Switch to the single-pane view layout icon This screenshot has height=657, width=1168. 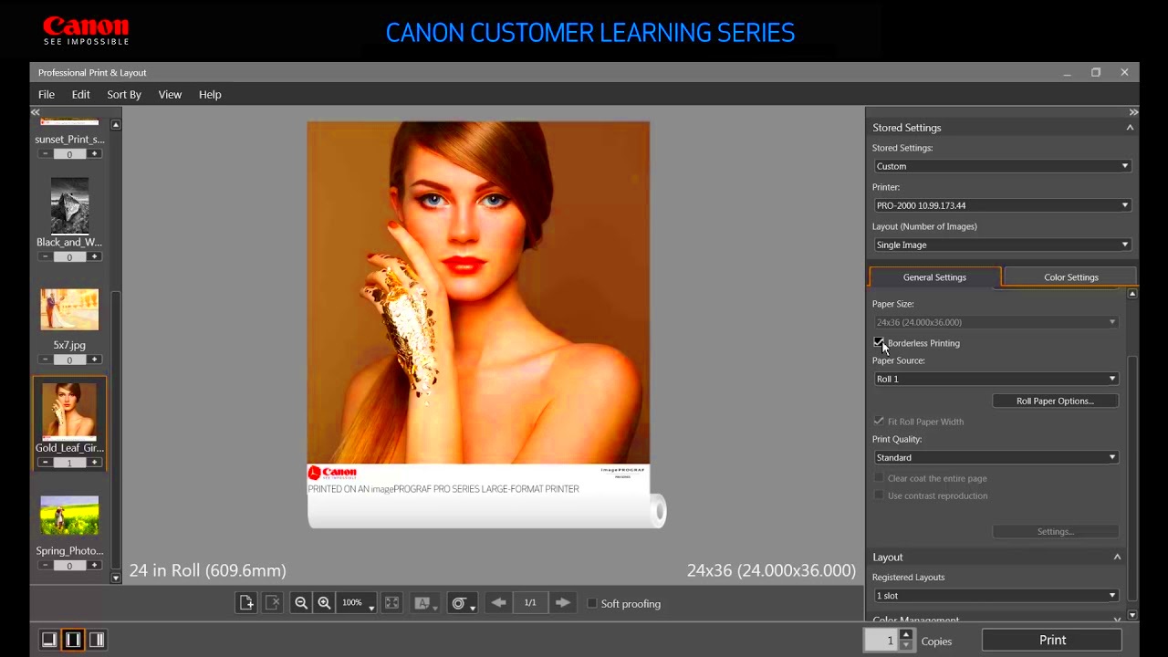pos(49,640)
